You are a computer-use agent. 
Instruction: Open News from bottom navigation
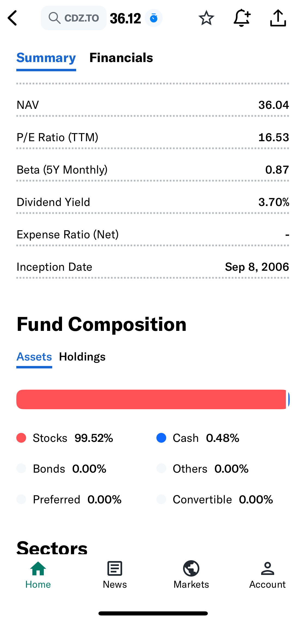coord(115,575)
